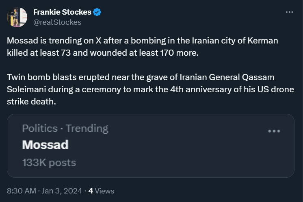
Task: Open the Frankie Stockes display name link
Action: click(x=62, y=13)
